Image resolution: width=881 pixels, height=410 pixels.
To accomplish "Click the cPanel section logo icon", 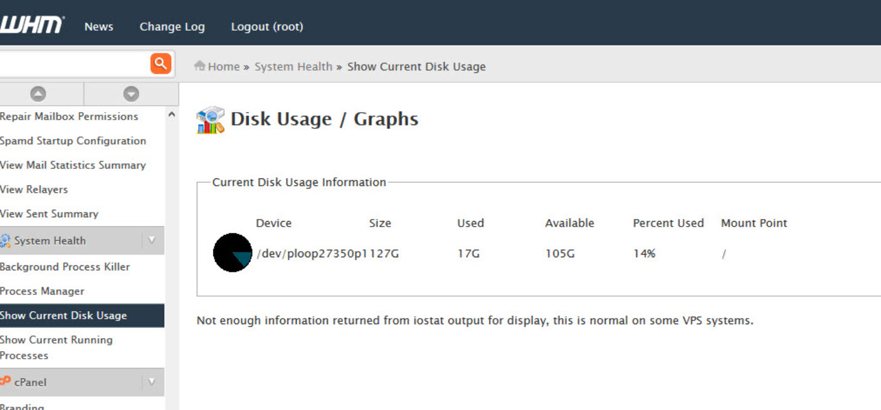I will (x=5, y=381).
